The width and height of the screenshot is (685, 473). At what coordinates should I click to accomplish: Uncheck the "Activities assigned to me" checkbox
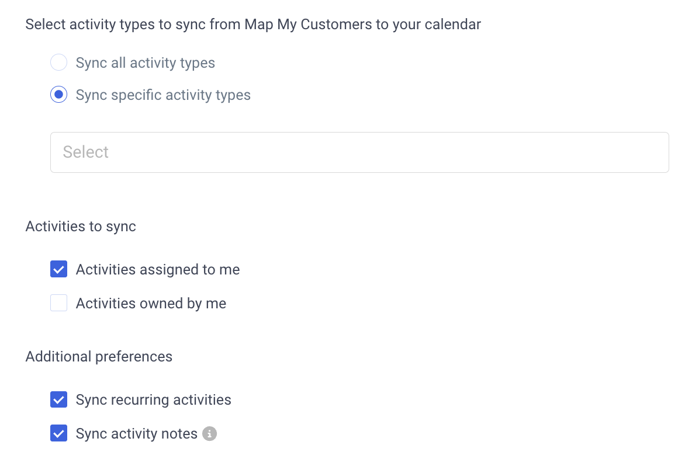pos(58,269)
